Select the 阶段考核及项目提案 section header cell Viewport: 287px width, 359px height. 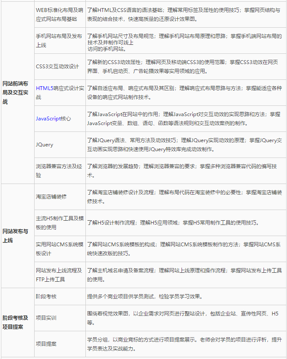16,322
